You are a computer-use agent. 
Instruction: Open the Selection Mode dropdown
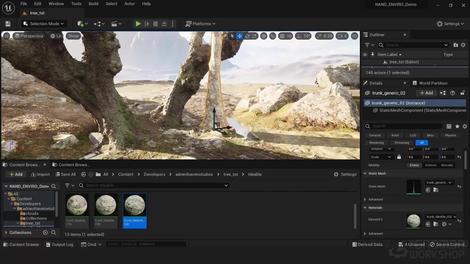pos(44,24)
